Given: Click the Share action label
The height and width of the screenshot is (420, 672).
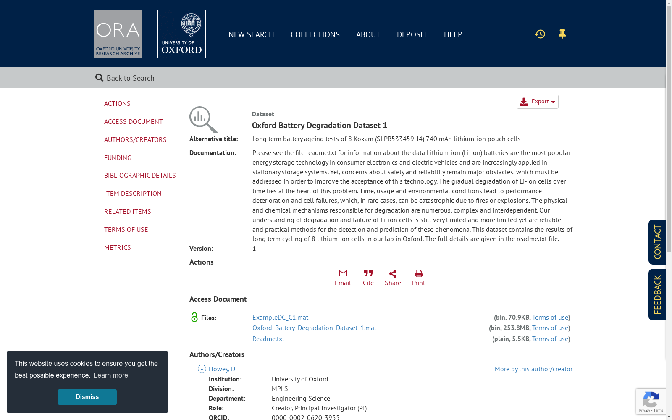Looking at the screenshot, I should [x=393, y=283].
